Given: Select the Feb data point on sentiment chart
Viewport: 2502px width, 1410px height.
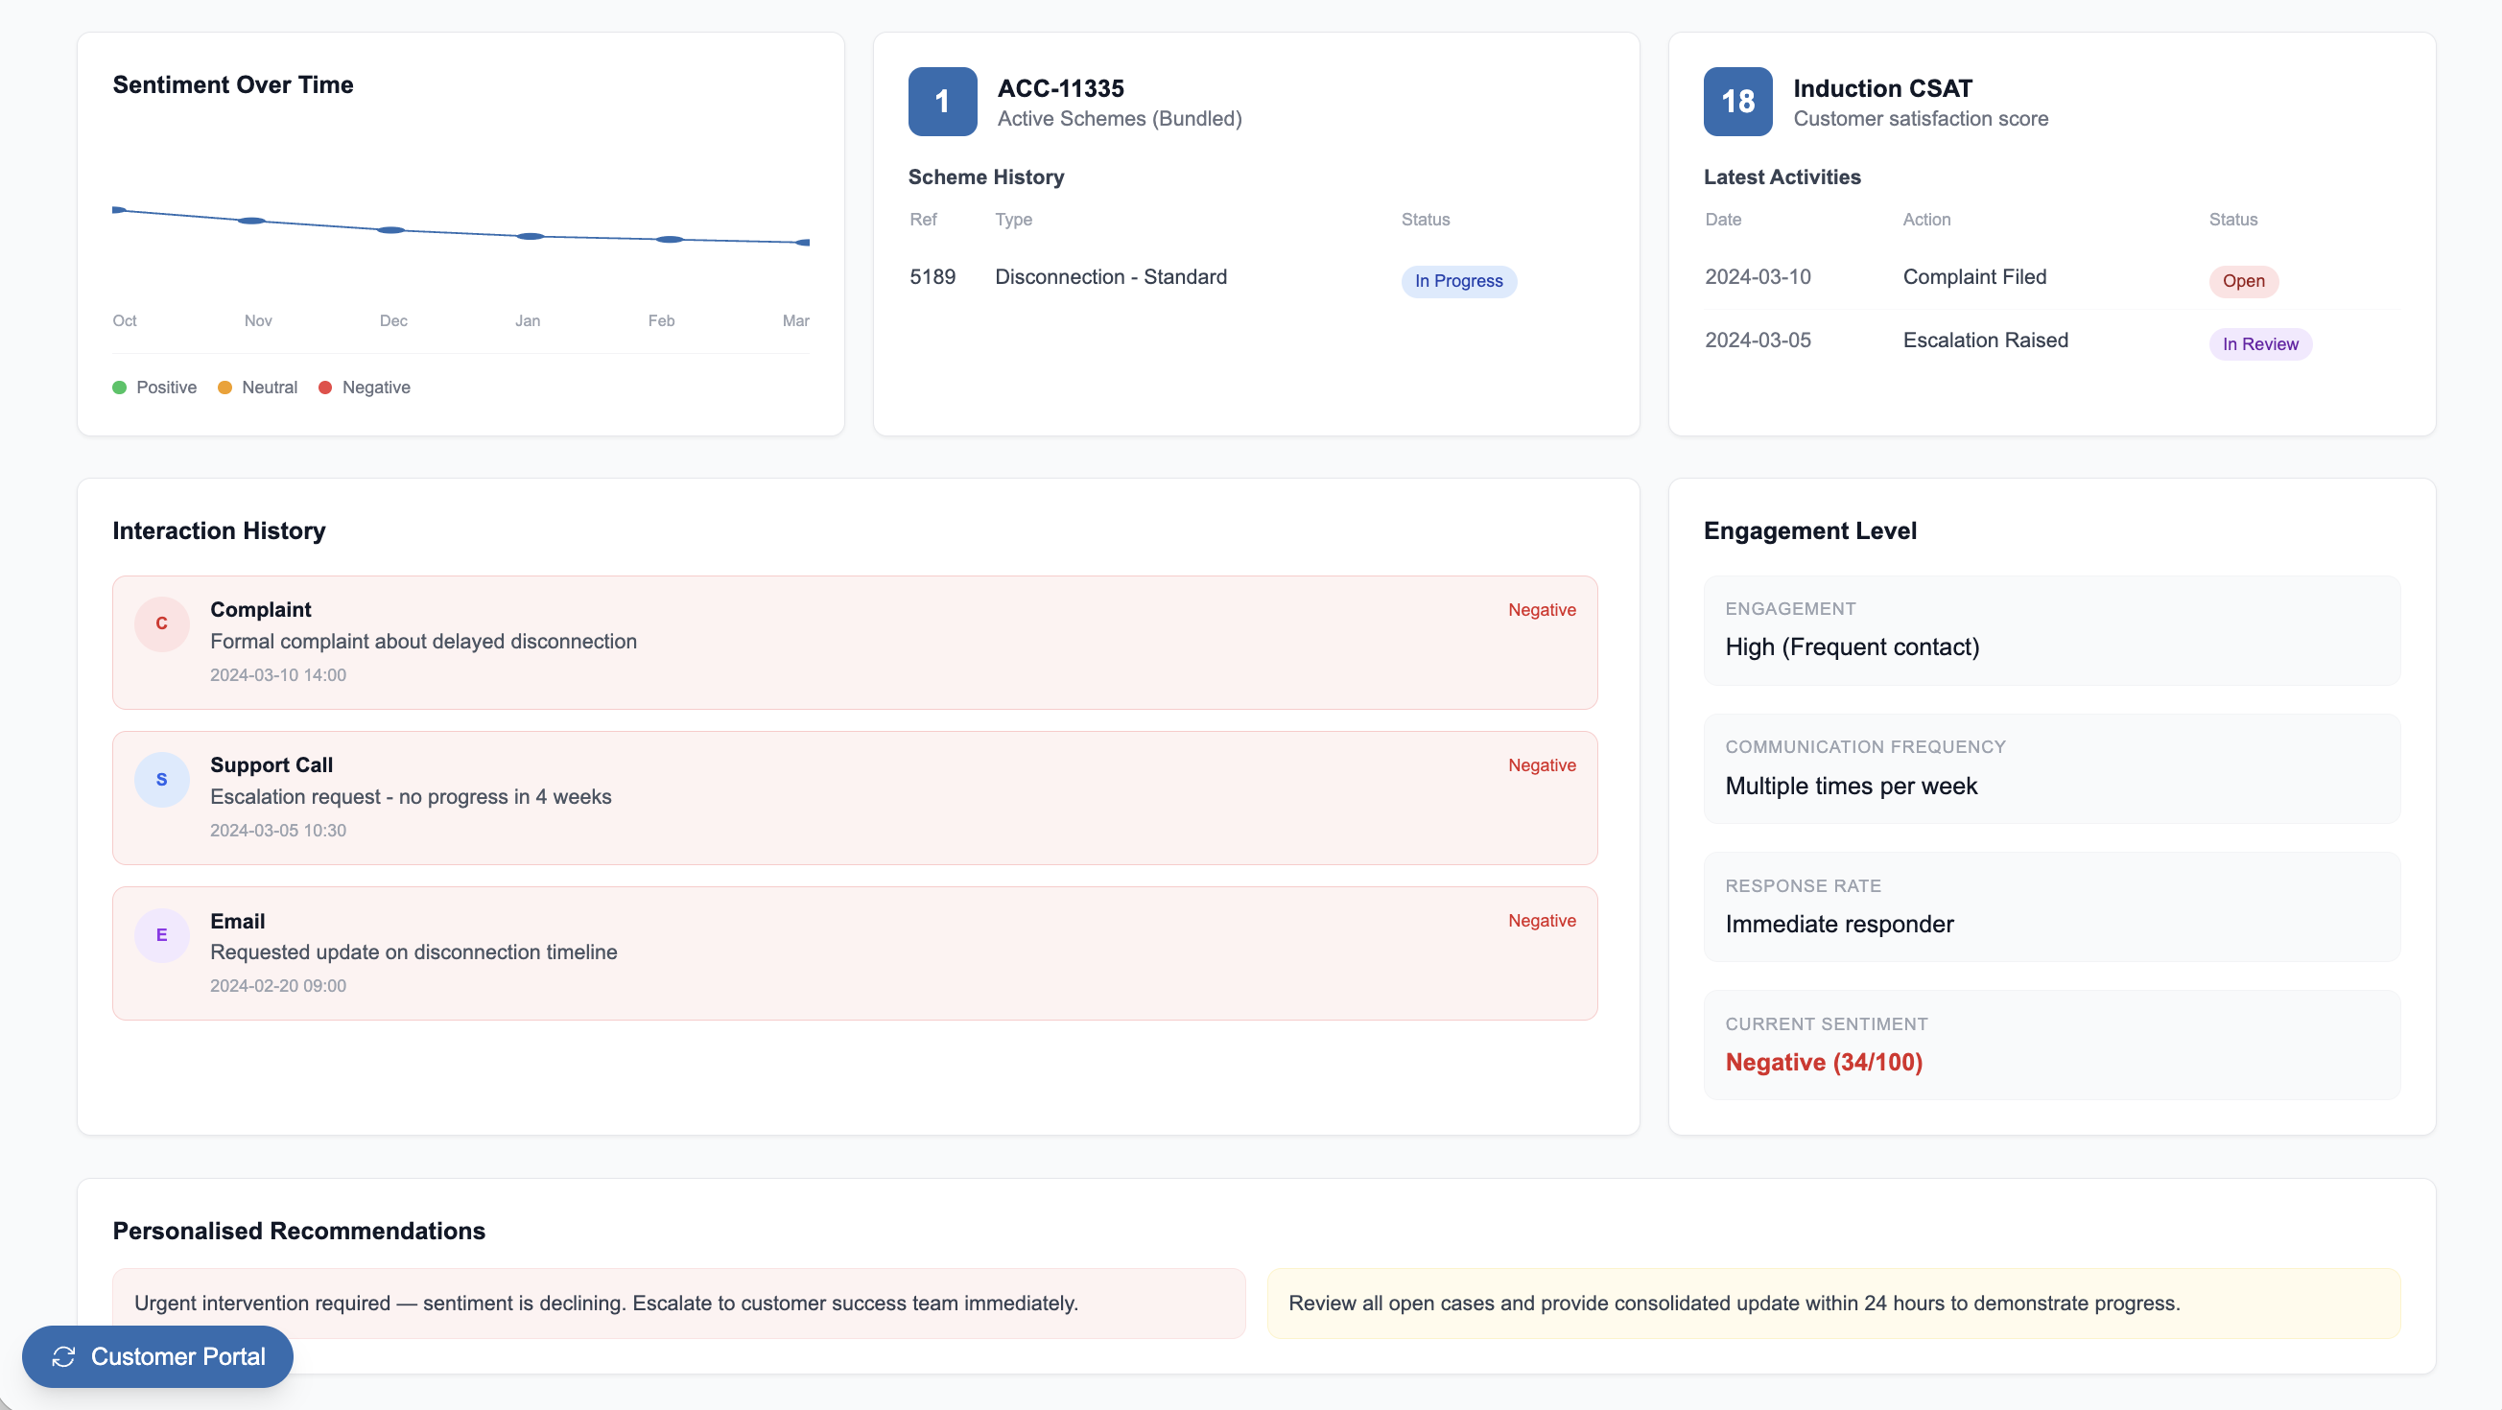Looking at the screenshot, I should click(x=670, y=239).
